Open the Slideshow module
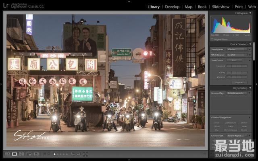Screen dimensions: 258x161 (x=221, y=7)
